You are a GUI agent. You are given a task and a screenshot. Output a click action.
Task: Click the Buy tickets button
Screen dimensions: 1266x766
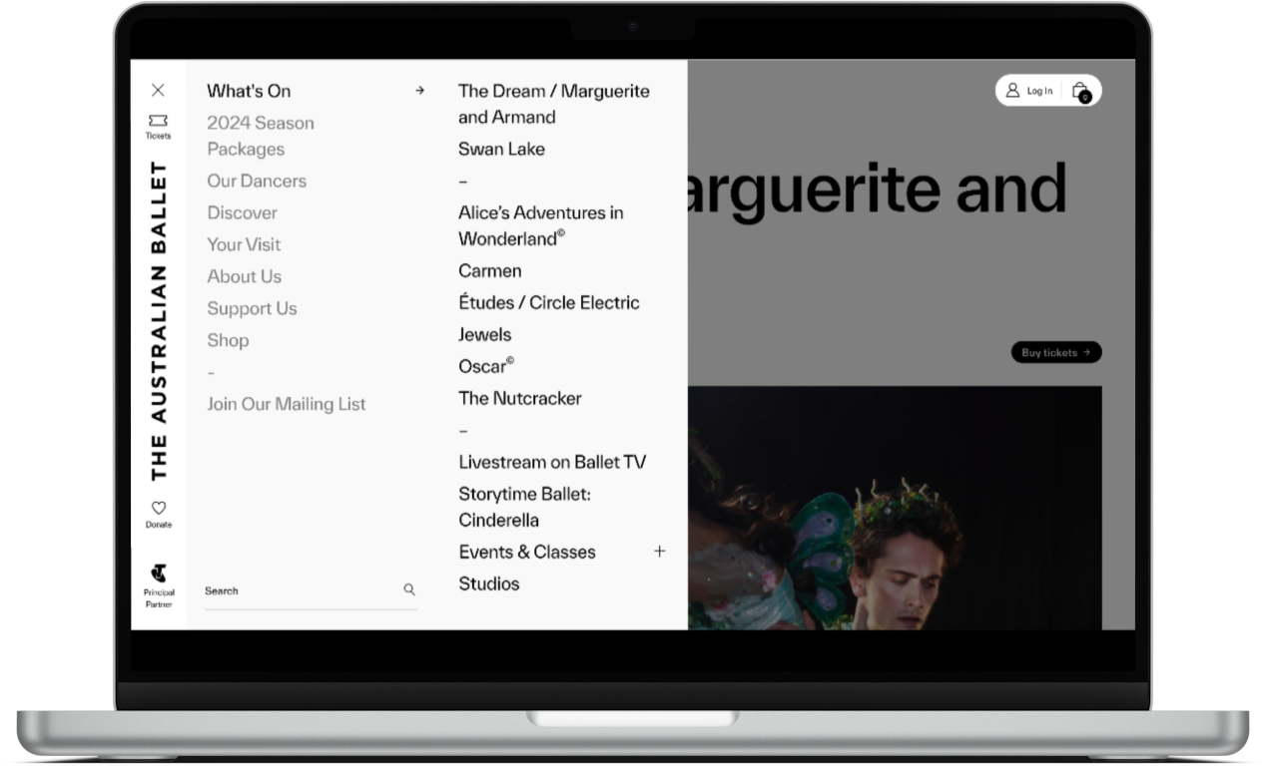[x=1055, y=352]
